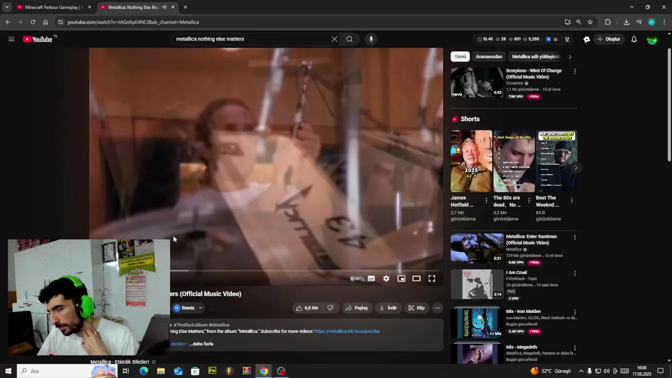672x378 pixels.
Task: Click the Klip clip button
Action: tap(416, 308)
